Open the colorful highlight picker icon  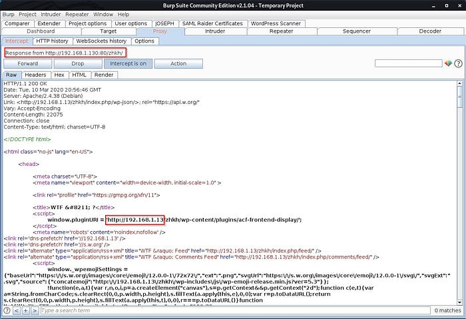[448, 63]
